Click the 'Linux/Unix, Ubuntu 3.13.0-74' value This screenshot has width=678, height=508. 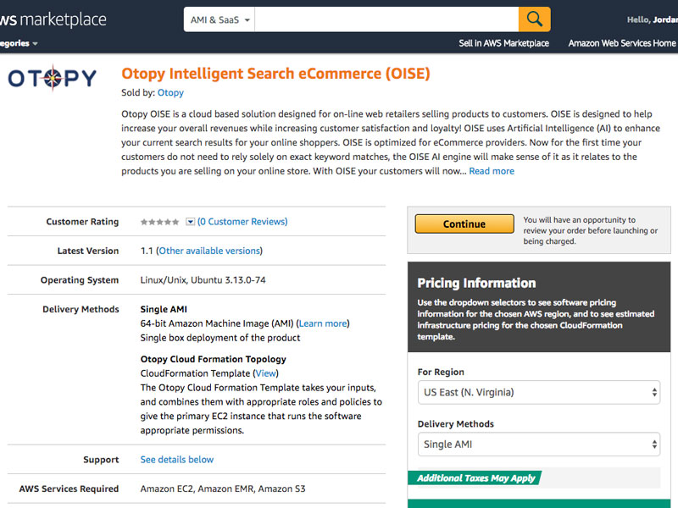pyautogui.click(x=203, y=280)
